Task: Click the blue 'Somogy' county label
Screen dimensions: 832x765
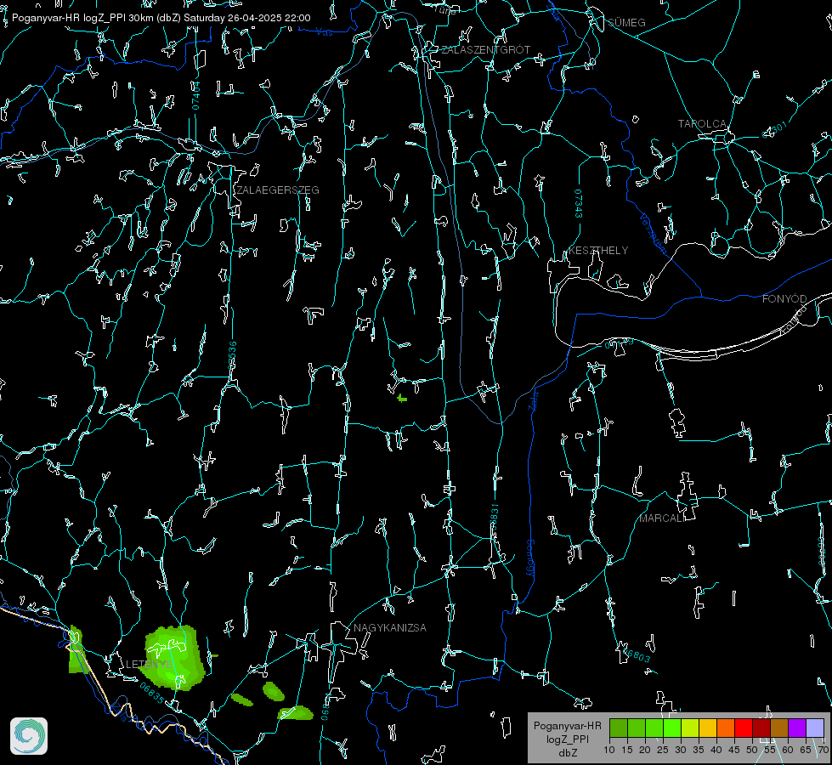Action: 529,558
